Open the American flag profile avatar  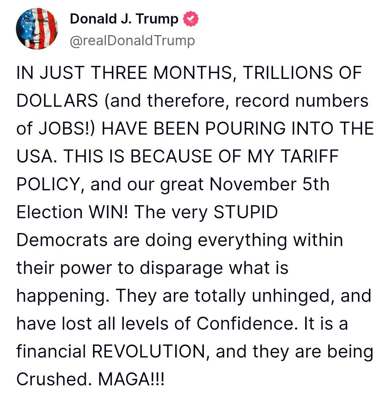point(36,29)
